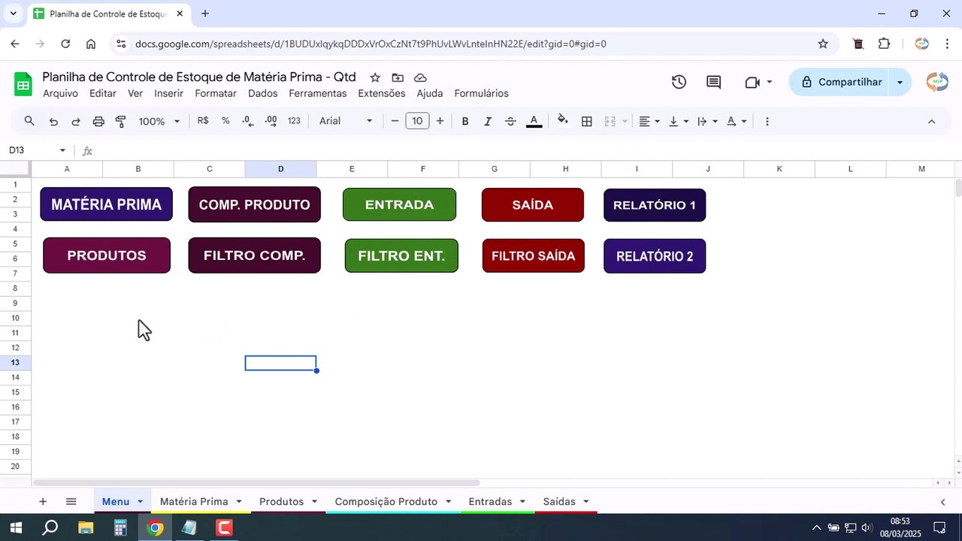This screenshot has height=541, width=962.
Task: Show the all sheets list icon
Action: pyautogui.click(x=71, y=501)
